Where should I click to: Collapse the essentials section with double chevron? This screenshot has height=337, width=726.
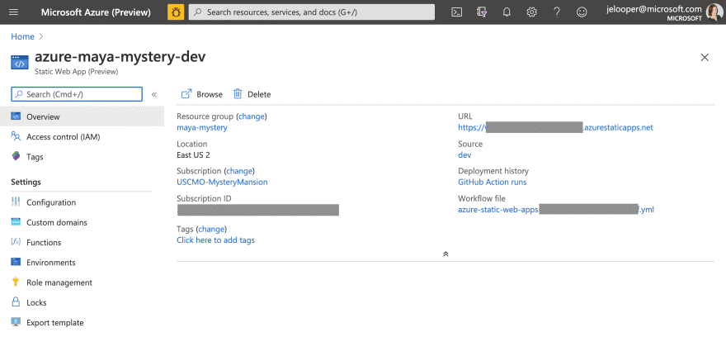445,254
